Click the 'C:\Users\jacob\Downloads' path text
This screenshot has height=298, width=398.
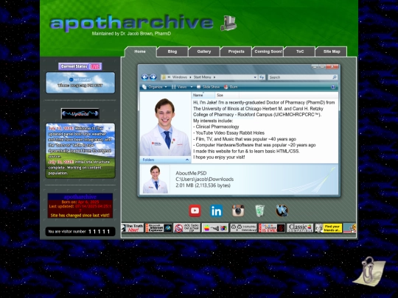[205, 180]
